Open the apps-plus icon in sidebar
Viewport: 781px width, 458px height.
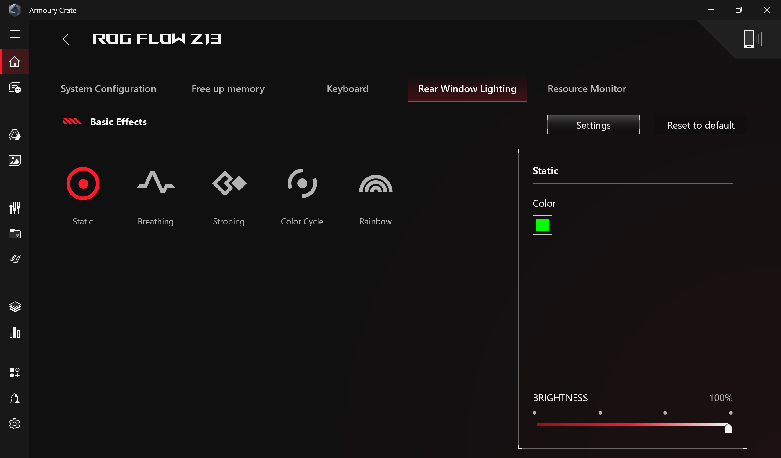click(x=15, y=373)
